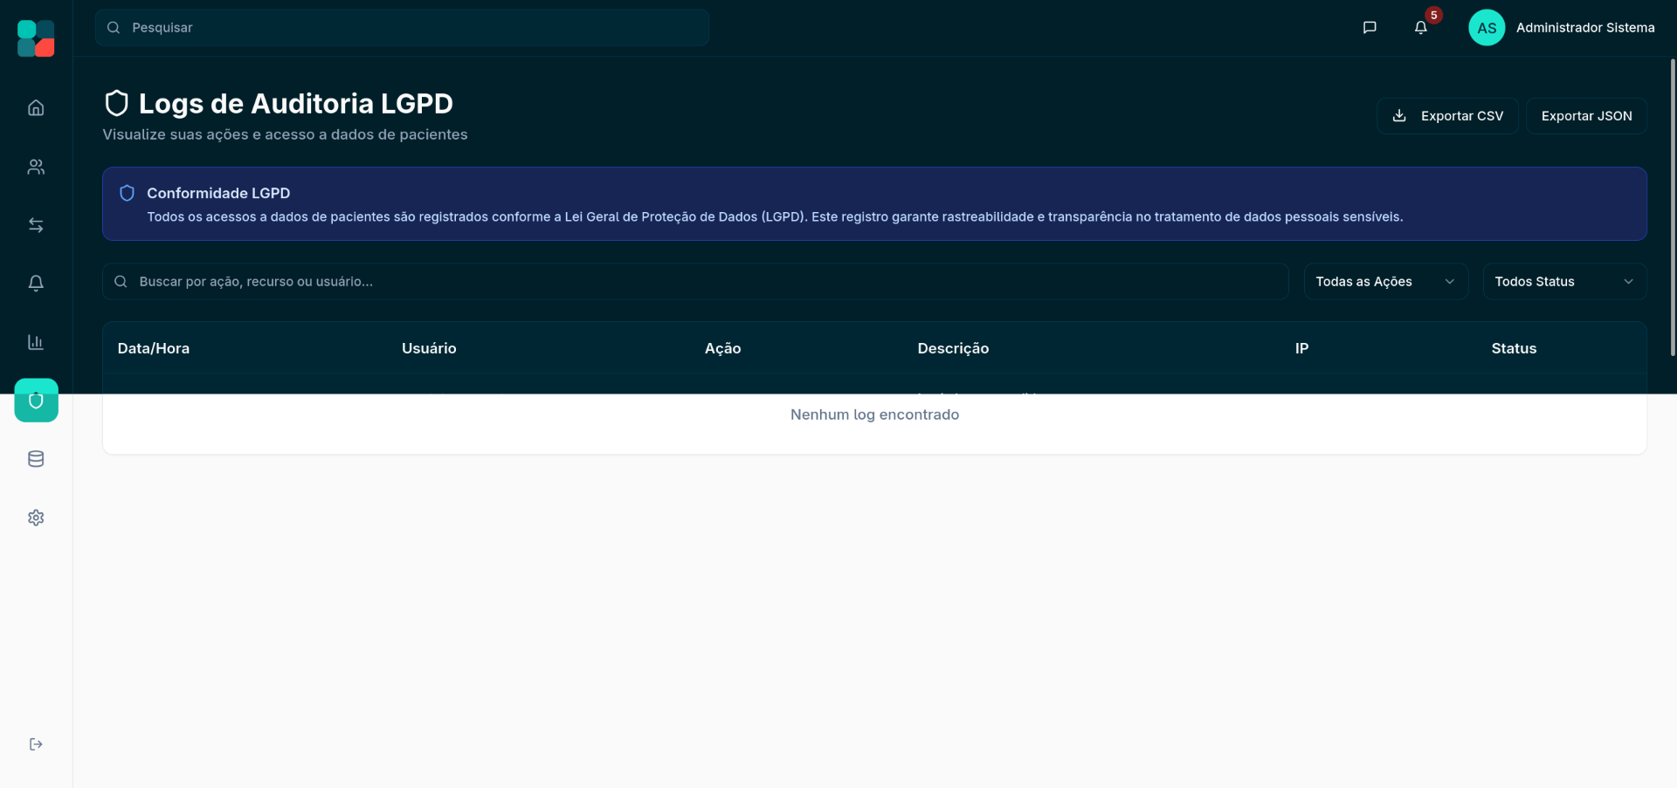This screenshot has width=1677, height=788.
Task: Open the settings gear icon
Action: [x=36, y=517]
